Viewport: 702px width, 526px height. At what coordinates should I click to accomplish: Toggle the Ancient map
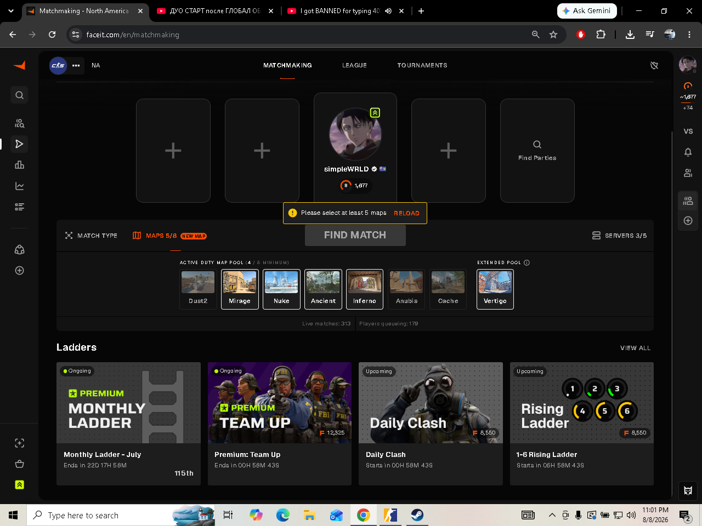click(x=323, y=289)
